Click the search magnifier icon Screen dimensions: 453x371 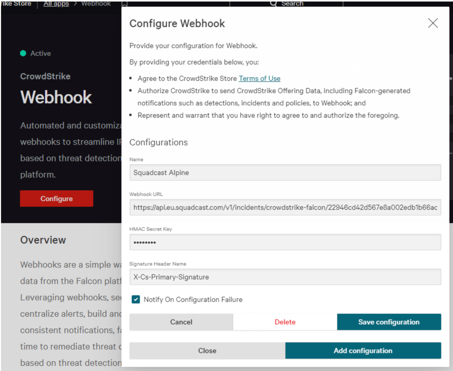(x=274, y=4)
